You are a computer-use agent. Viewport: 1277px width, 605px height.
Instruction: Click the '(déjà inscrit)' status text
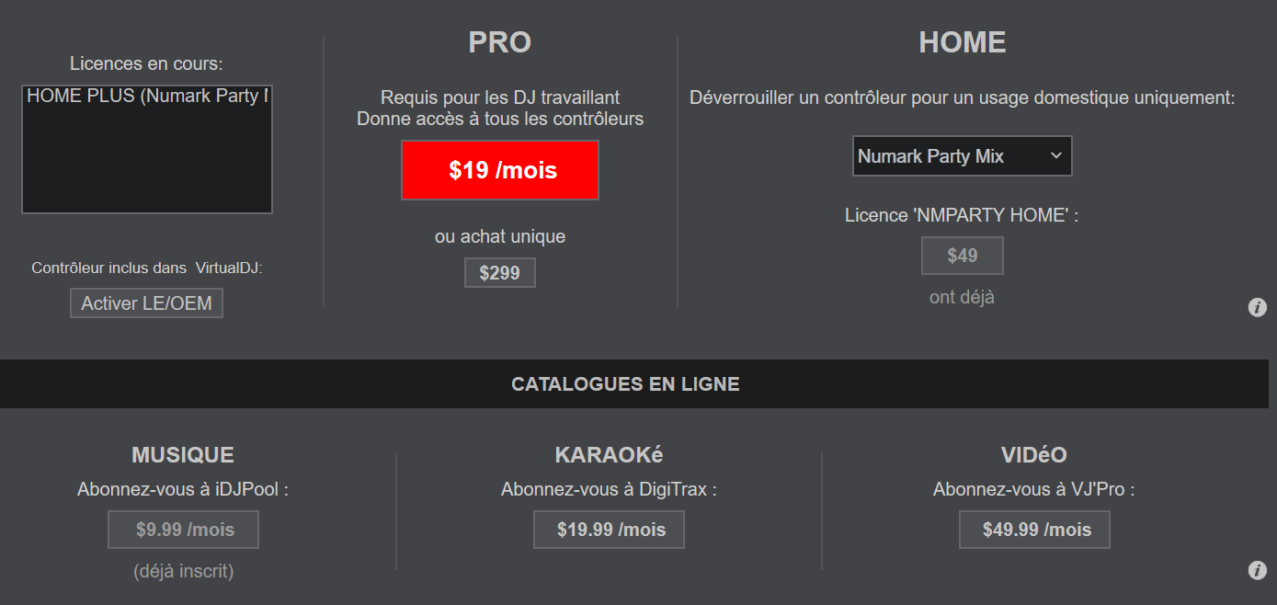183,571
